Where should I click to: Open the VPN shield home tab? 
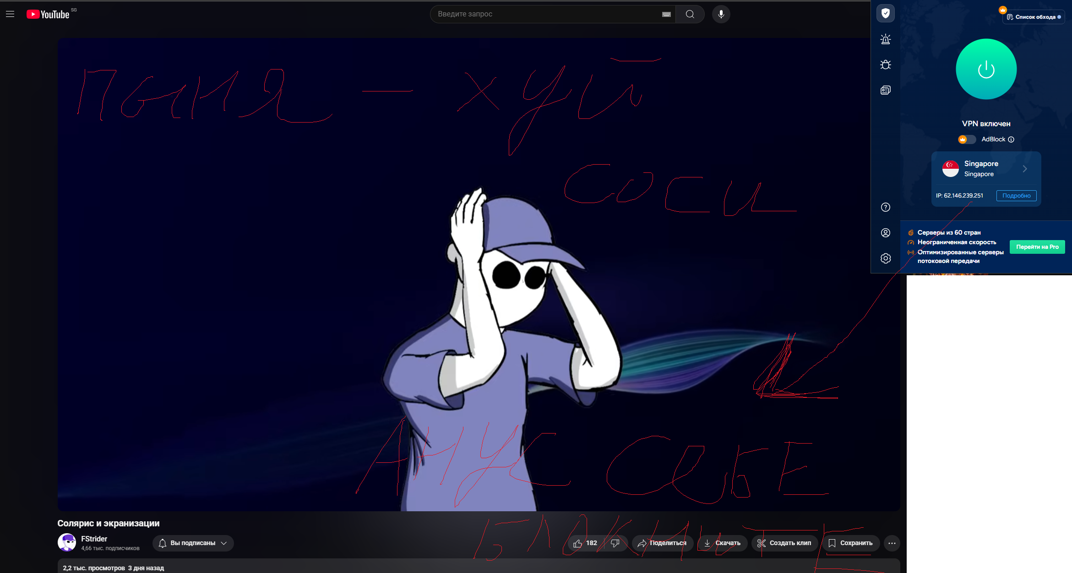pos(885,13)
